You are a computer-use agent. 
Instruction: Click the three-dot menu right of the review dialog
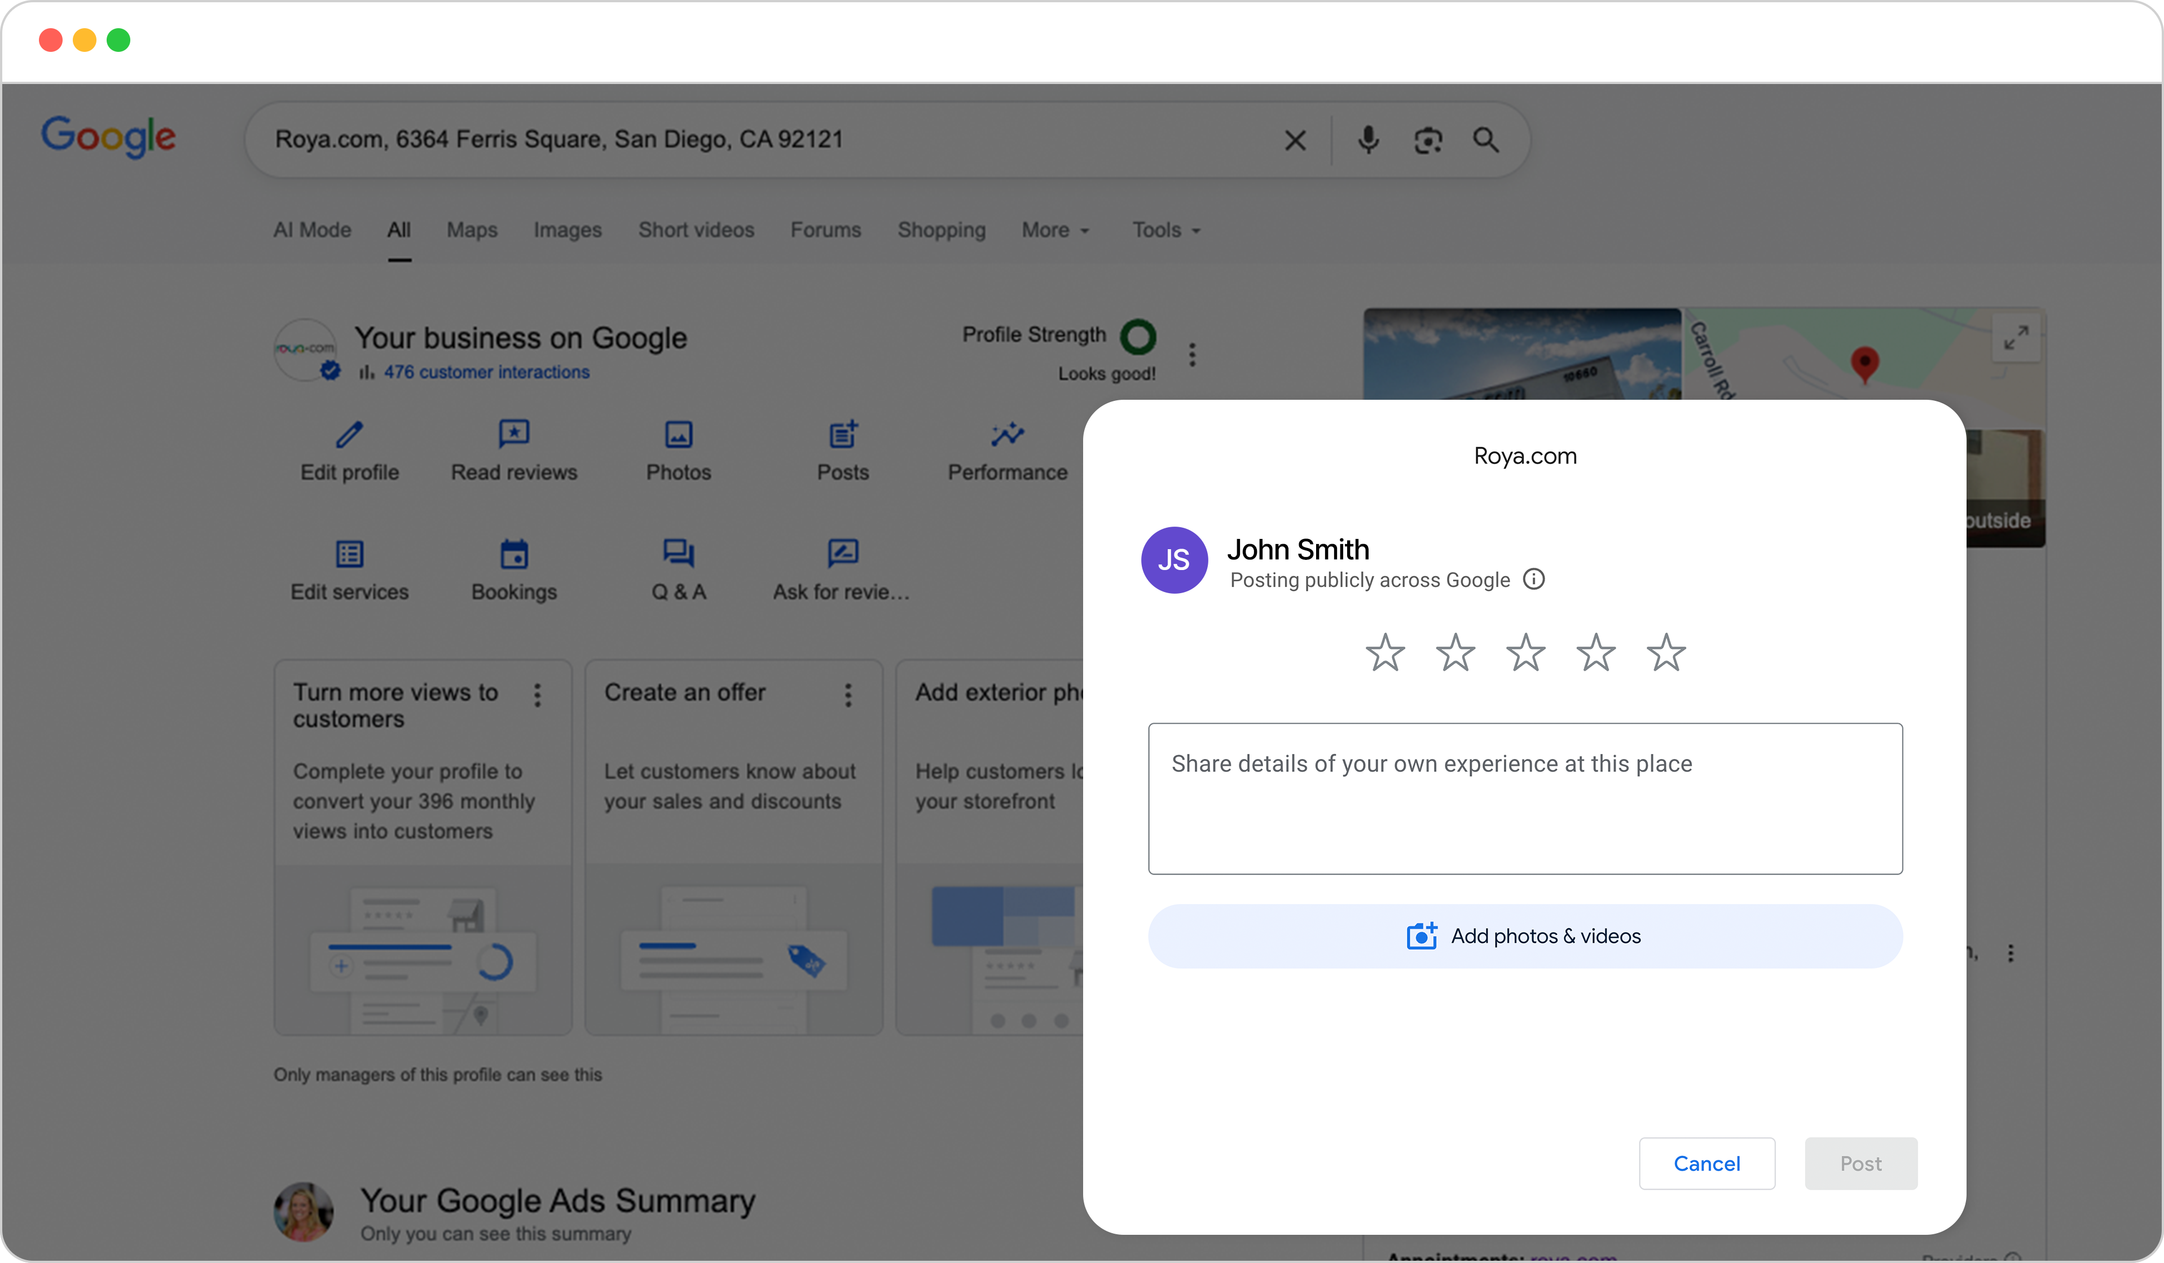point(2011,953)
